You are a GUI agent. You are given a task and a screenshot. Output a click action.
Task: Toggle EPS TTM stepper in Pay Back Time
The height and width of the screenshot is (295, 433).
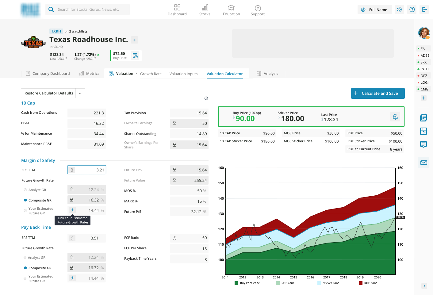pos(72,238)
